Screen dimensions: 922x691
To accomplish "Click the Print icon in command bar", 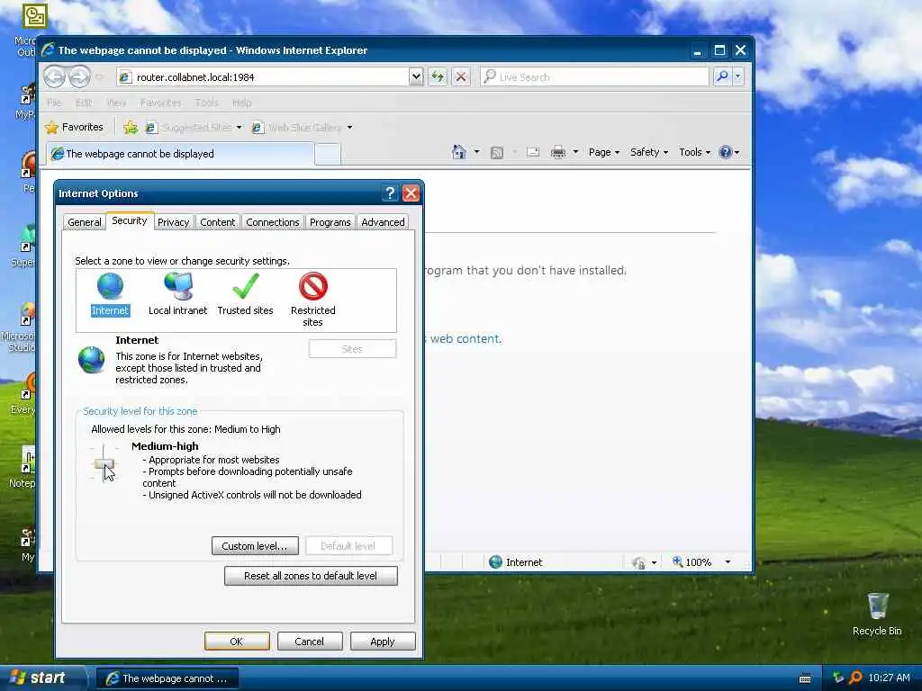I will 558,152.
